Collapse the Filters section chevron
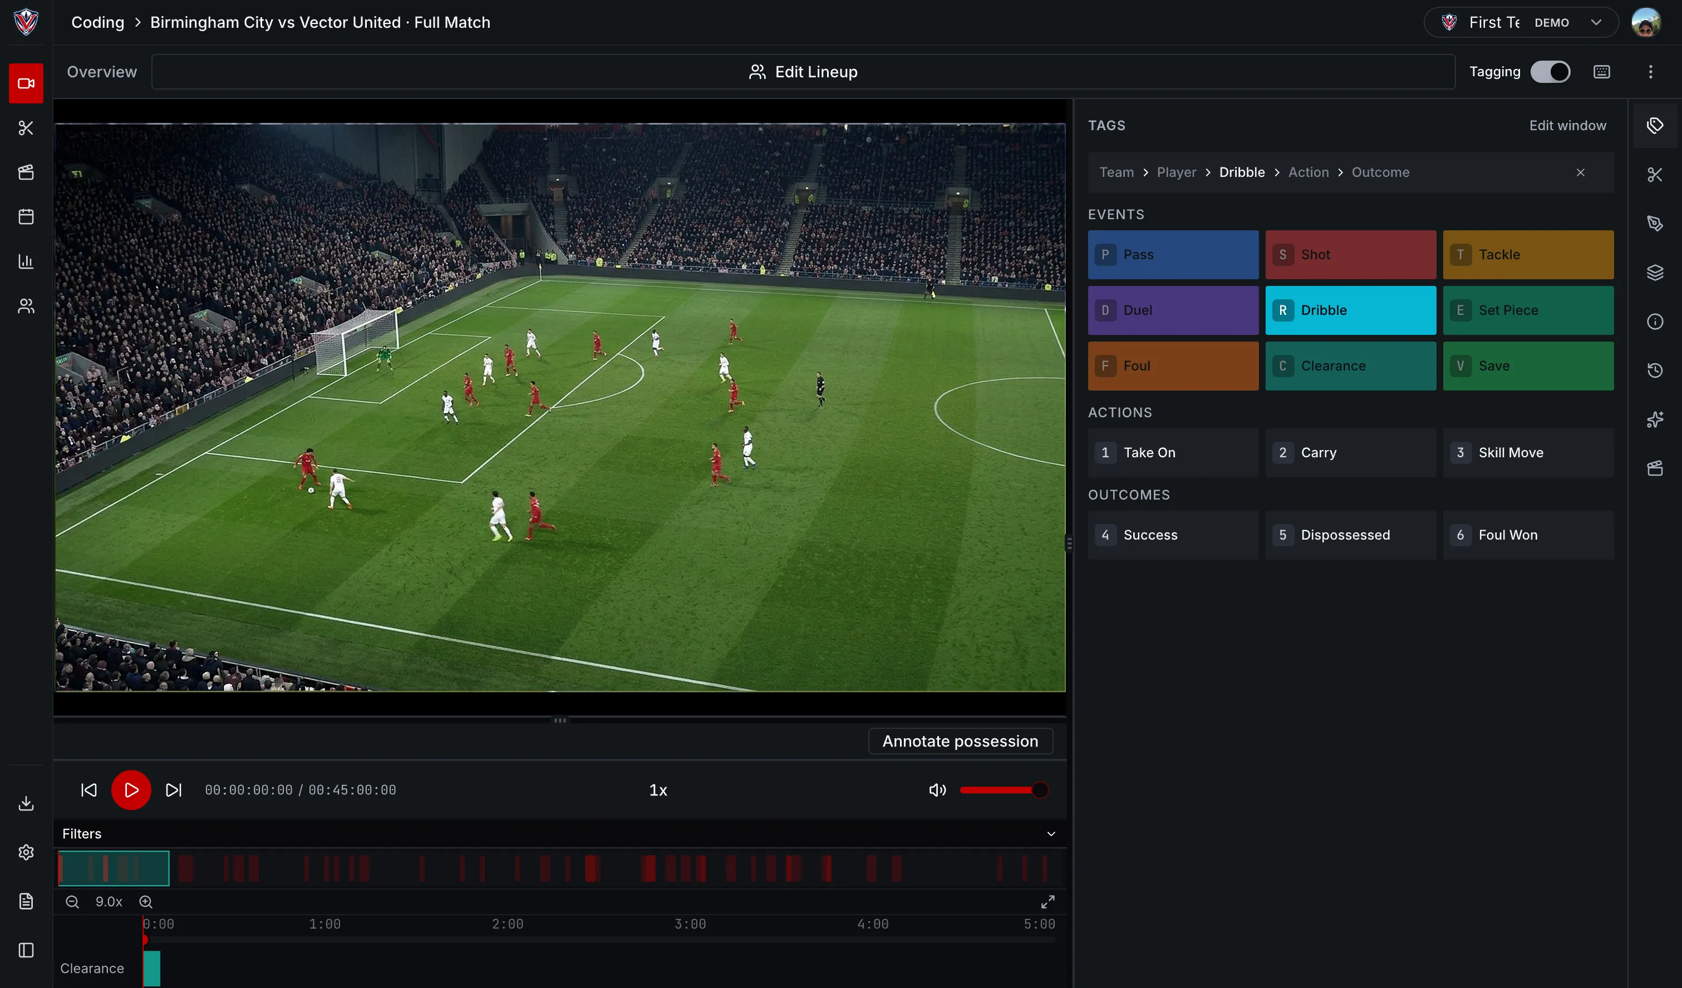The width and height of the screenshot is (1682, 988). pyautogui.click(x=1051, y=834)
